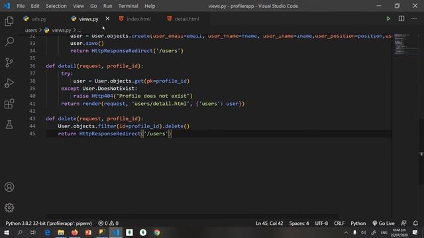The height and width of the screenshot is (238, 424).
Task: Open the Selection menu
Action: 56,6
